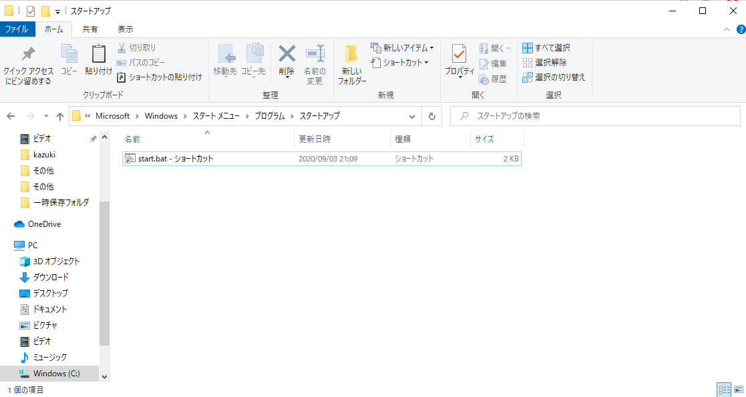Open the Move to menu

click(x=225, y=61)
